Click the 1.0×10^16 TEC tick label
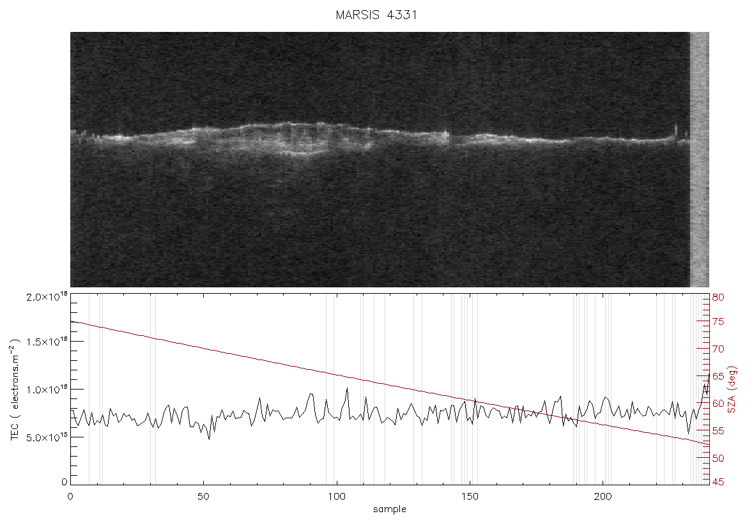 click(x=47, y=390)
